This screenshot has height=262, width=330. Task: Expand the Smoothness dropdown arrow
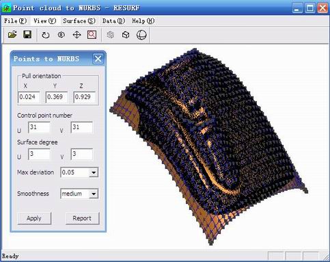[x=94, y=194]
